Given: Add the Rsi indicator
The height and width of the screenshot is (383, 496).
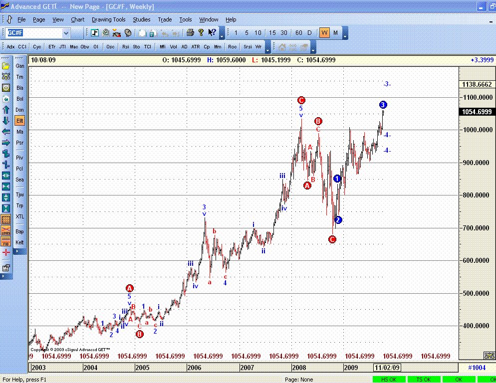Looking at the screenshot, I should (x=126, y=47).
